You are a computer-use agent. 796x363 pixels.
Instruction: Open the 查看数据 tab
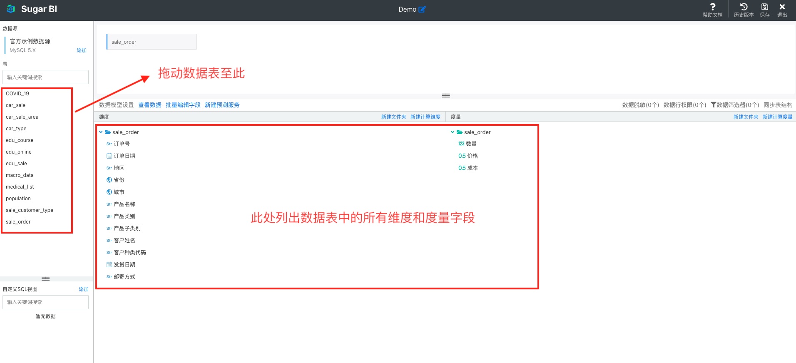pos(150,105)
